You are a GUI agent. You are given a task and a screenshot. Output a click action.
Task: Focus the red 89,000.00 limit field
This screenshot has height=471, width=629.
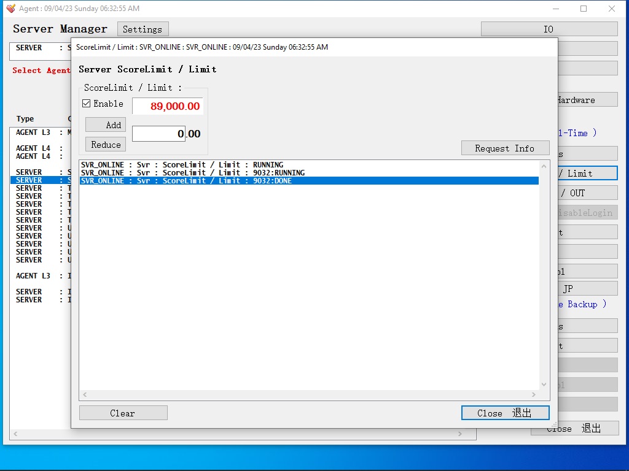[x=168, y=106]
